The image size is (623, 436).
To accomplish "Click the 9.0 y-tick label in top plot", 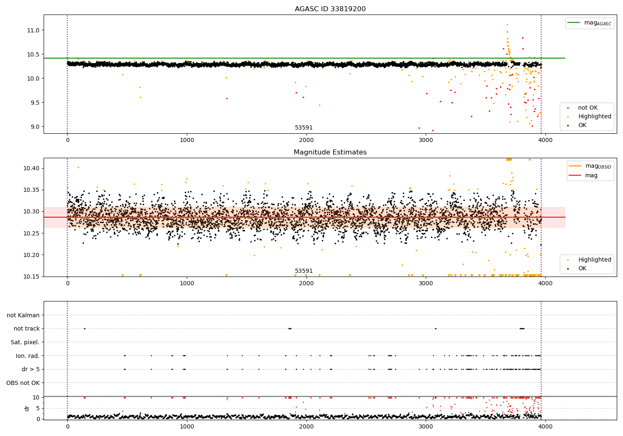I will (x=35, y=127).
